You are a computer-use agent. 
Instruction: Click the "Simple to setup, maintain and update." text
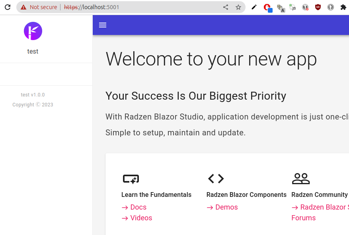175,133
